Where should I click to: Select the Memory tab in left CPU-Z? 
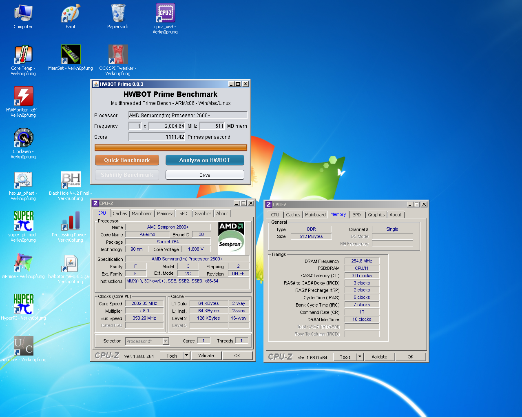click(165, 213)
